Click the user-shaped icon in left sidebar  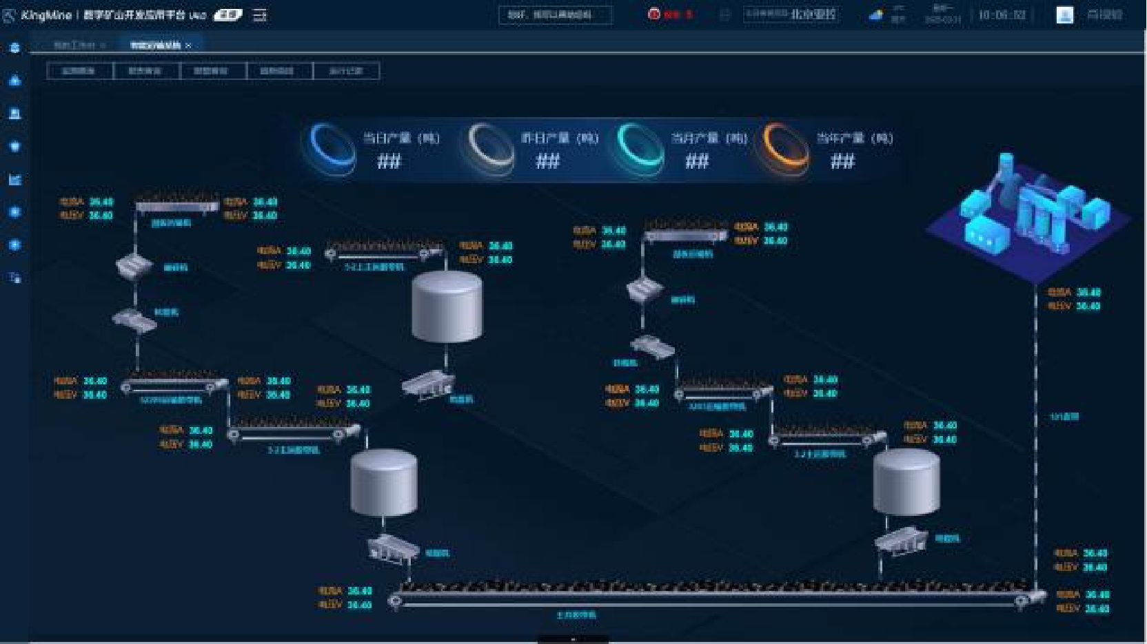point(14,114)
